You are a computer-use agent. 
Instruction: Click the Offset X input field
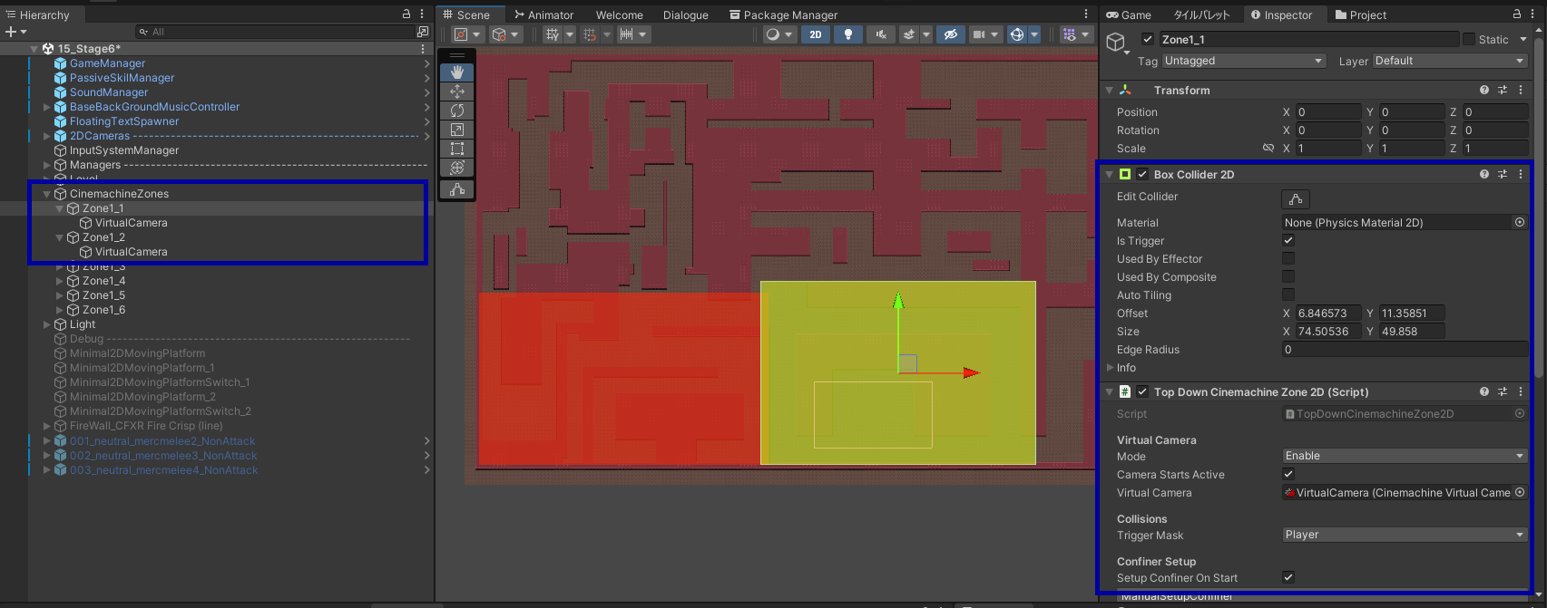coord(1327,314)
